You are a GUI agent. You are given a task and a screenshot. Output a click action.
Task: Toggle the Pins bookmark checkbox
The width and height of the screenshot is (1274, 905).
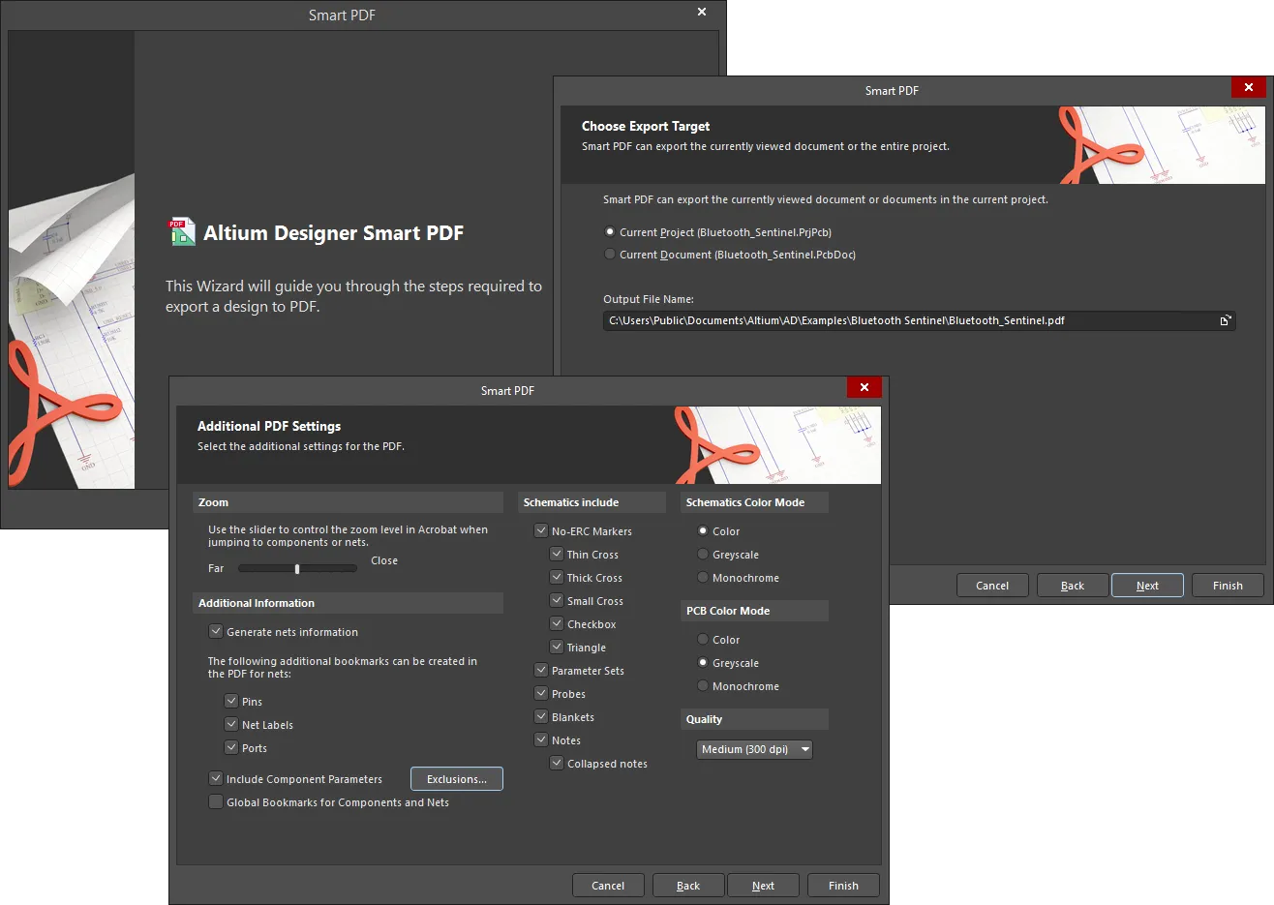(x=231, y=701)
